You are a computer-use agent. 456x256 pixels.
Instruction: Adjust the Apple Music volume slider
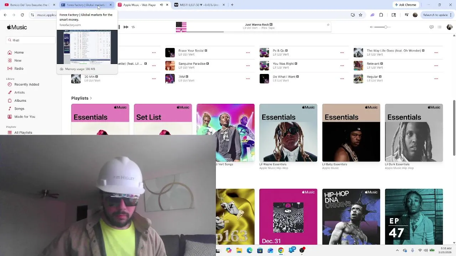[x=383, y=27]
